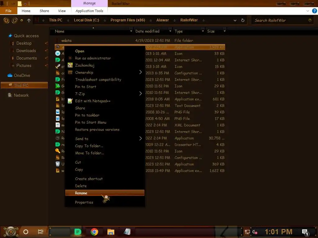Click This PC in the address path
The image size is (318, 238).
pyautogui.click(x=56, y=20)
